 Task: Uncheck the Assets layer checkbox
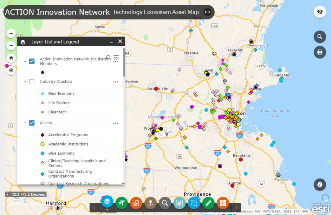(x=31, y=123)
